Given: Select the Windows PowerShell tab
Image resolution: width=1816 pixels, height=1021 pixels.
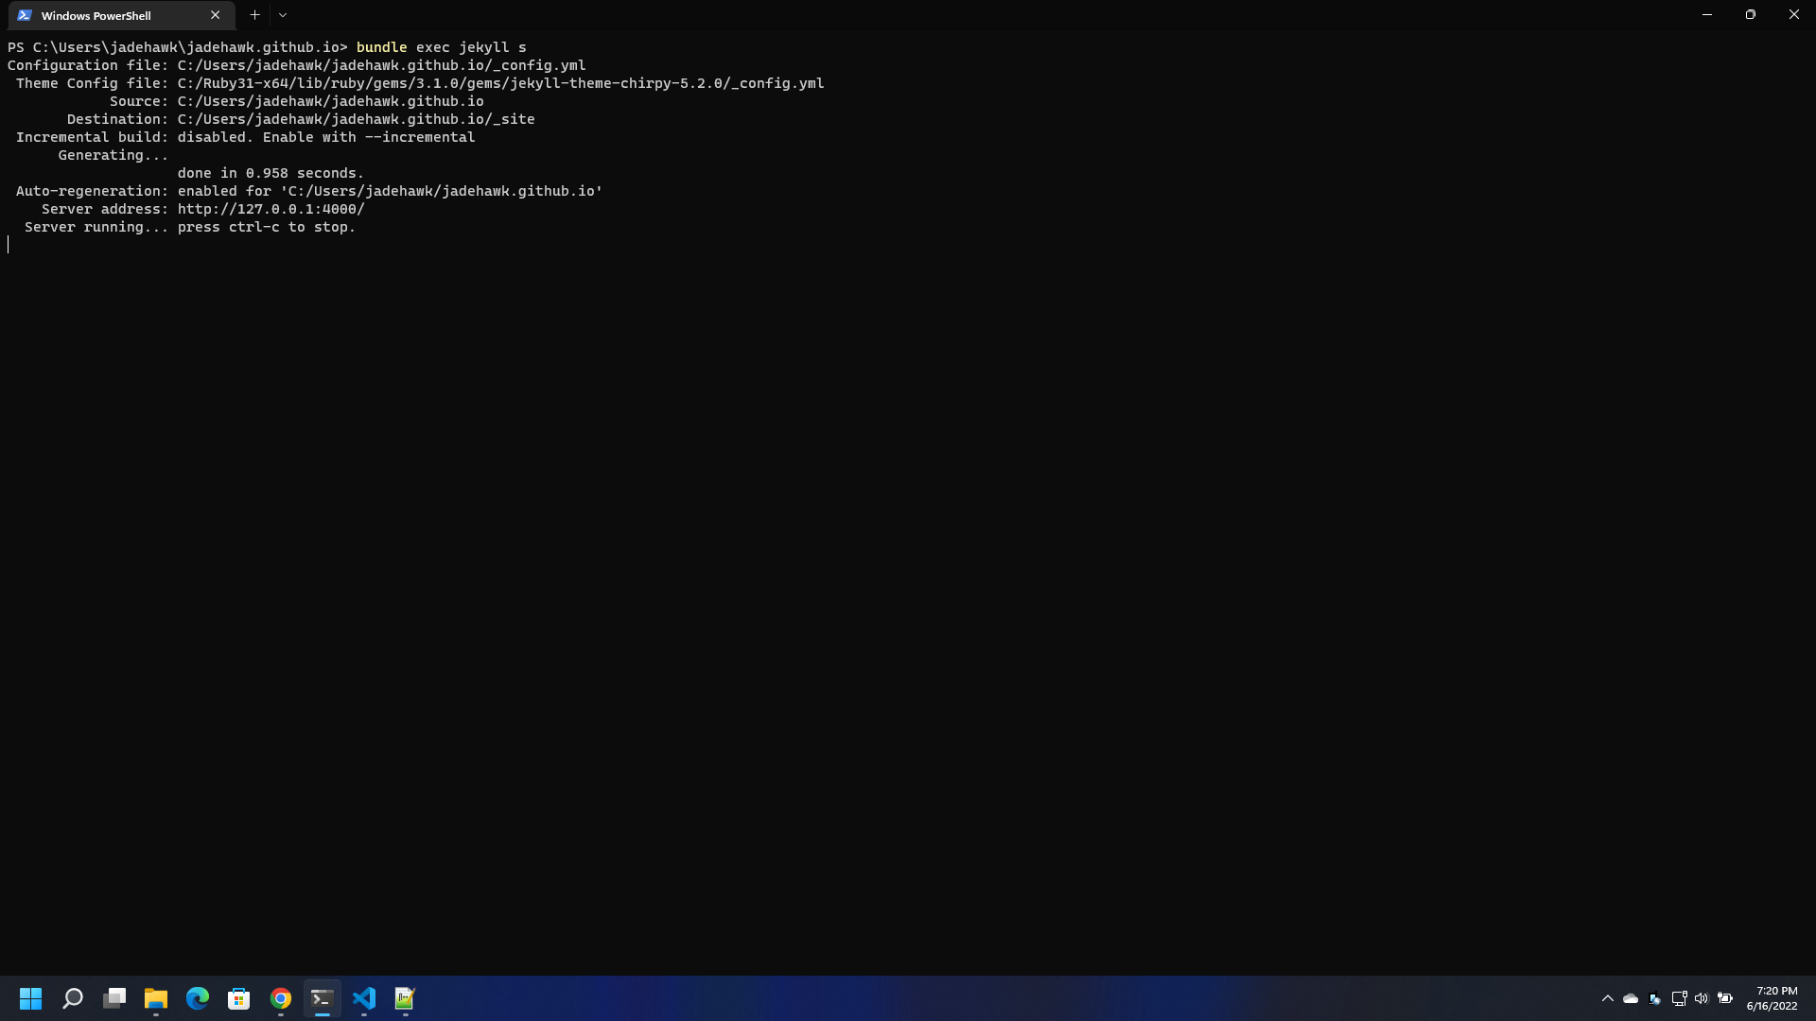Looking at the screenshot, I should pyautogui.click(x=104, y=15).
